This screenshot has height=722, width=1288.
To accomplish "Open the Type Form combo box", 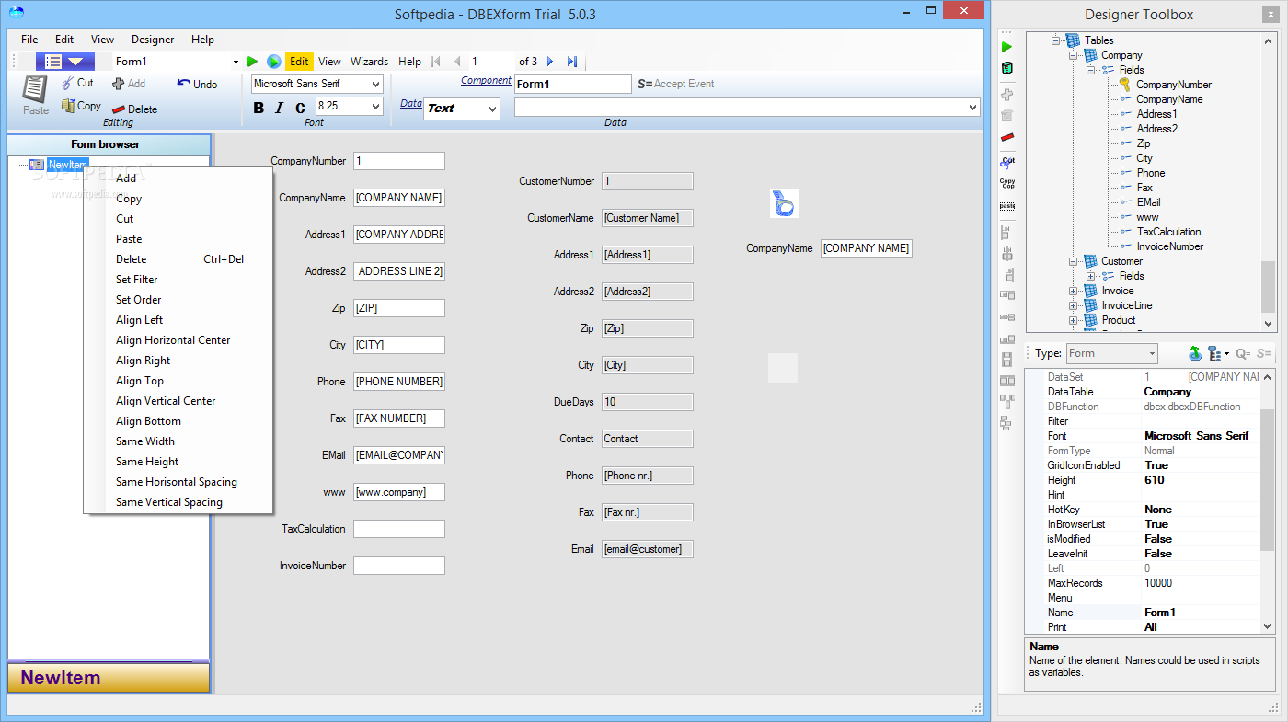I will 1111,353.
